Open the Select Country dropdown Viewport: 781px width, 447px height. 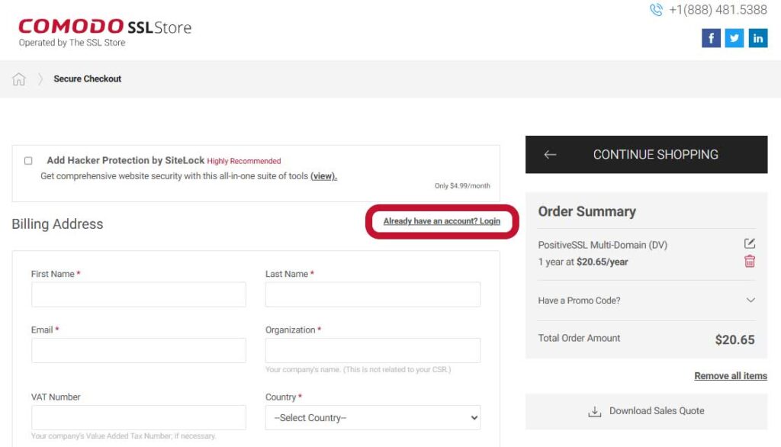click(x=372, y=417)
